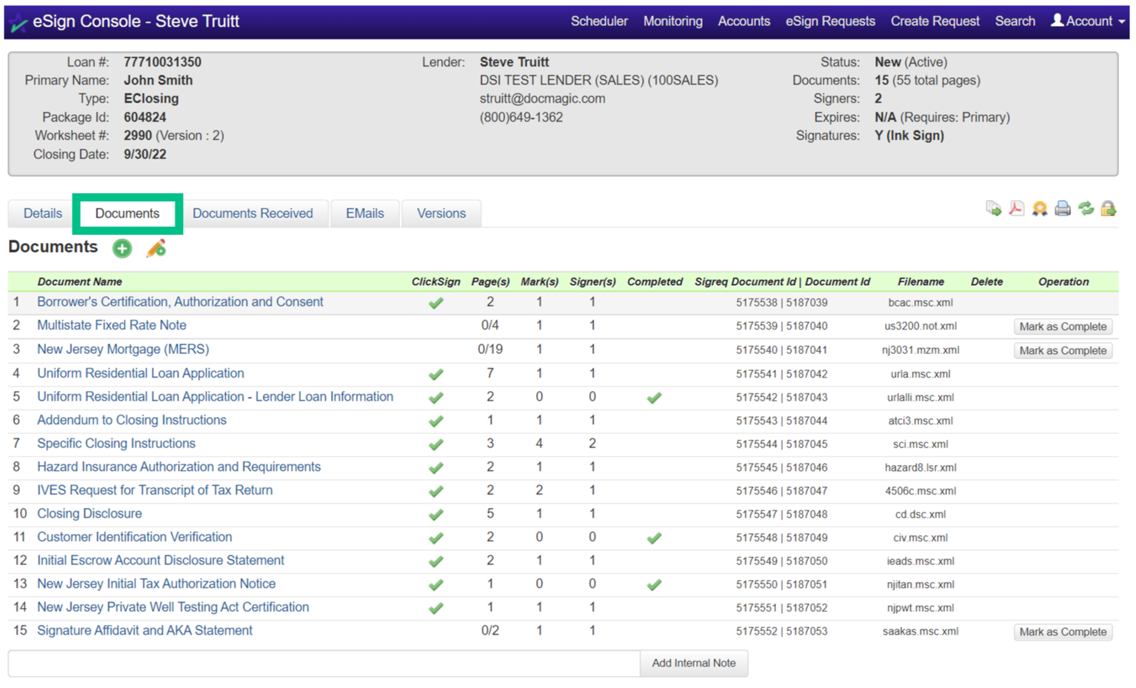Image resolution: width=1136 pixels, height=688 pixels.
Task: Click the loan number 77710031350
Action: (x=162, y=62)
